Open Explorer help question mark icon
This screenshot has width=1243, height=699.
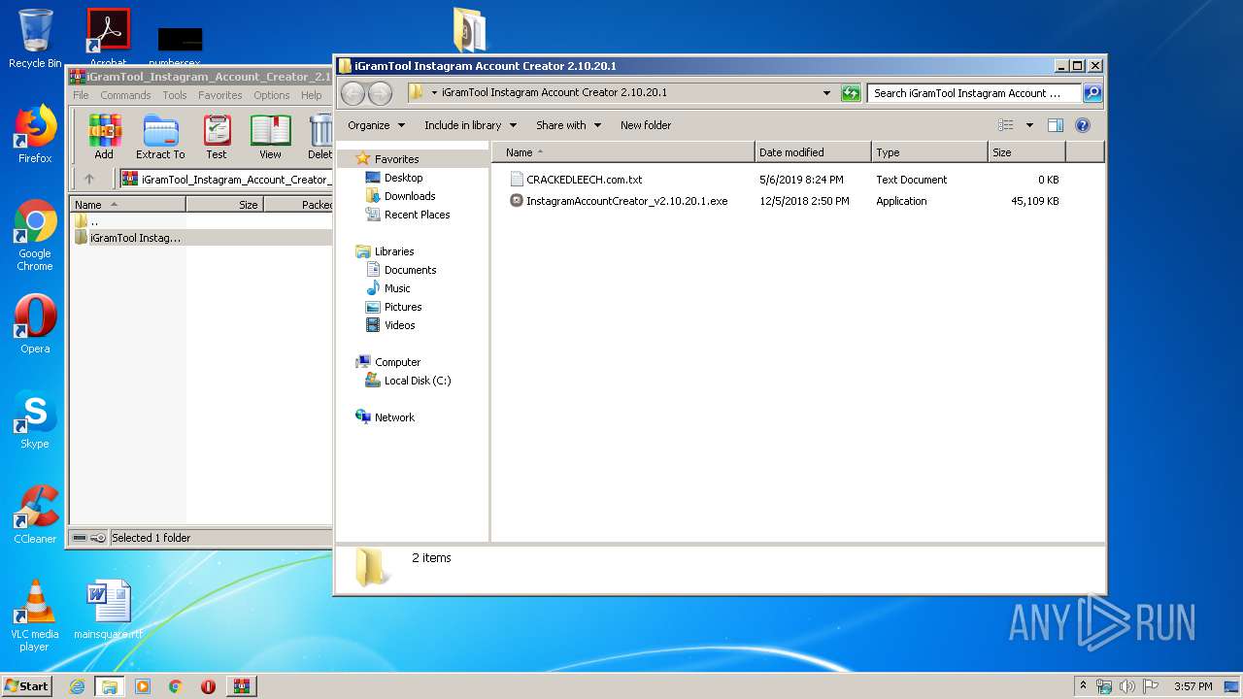(x=1083, y=125)
